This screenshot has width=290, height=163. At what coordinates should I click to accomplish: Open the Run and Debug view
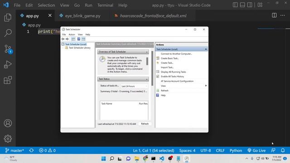click(8, 65)
